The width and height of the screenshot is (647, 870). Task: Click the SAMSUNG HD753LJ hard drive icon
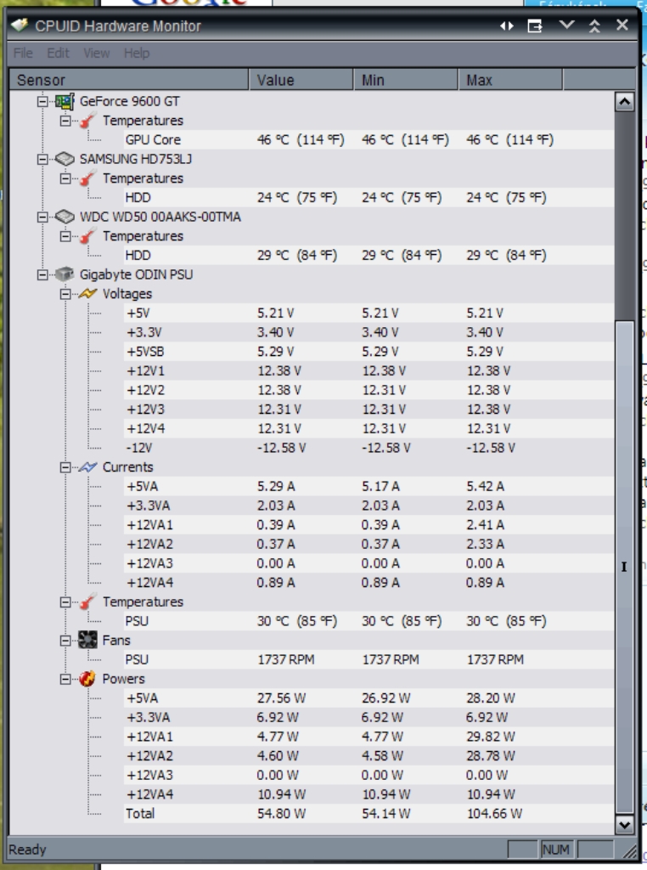65,159
